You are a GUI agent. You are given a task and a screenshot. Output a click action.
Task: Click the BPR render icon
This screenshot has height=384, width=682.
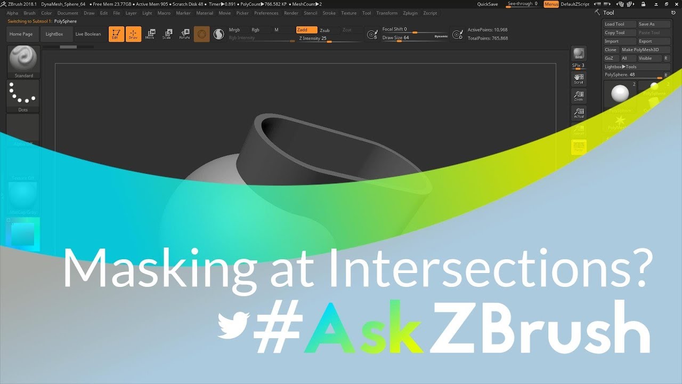point(579,53)
